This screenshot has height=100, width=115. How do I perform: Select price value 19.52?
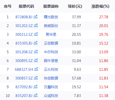point(76,87)
